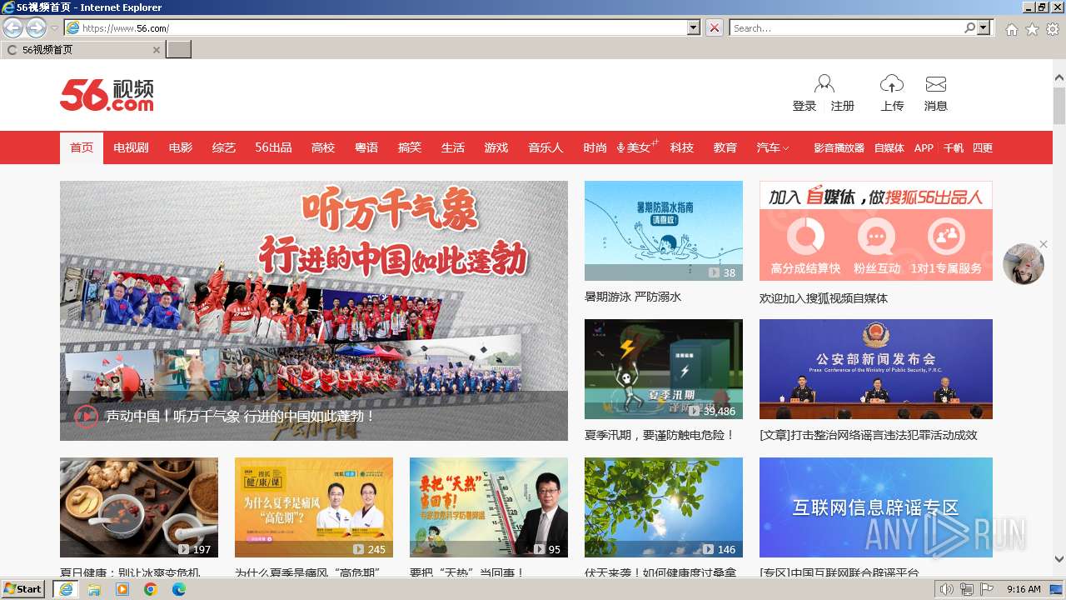The image size is (1066, 600).
Task: Click the 56视频.com logo
Action: pos(107,95)
